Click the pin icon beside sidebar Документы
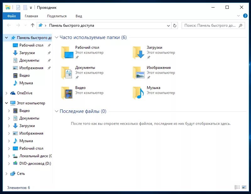 tap(49, 60)
